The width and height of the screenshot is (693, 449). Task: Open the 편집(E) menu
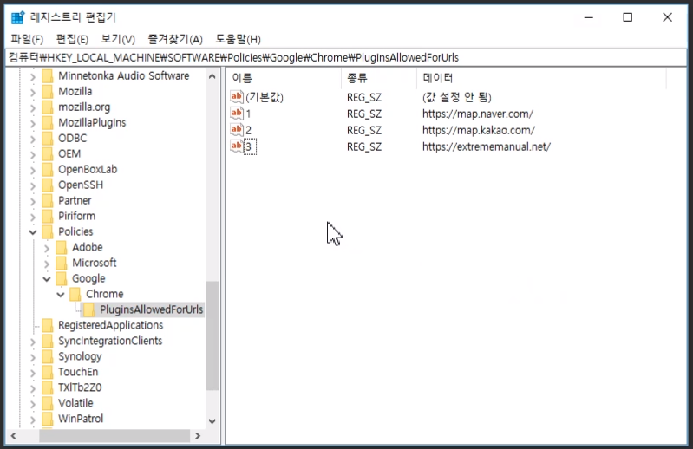[x=72, y=39]
